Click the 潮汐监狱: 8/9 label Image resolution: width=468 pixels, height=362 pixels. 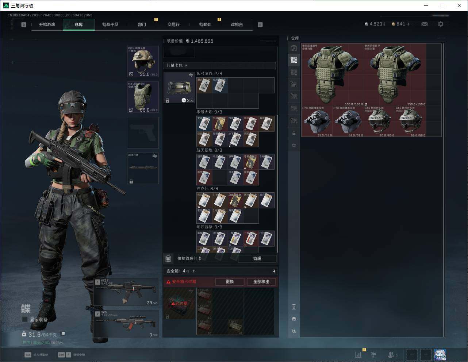pos(209,227)
